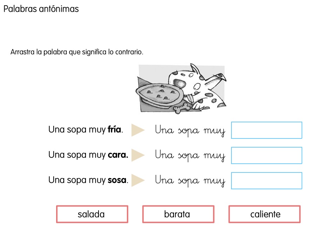Pick the 'caliente' word tile

264,214
